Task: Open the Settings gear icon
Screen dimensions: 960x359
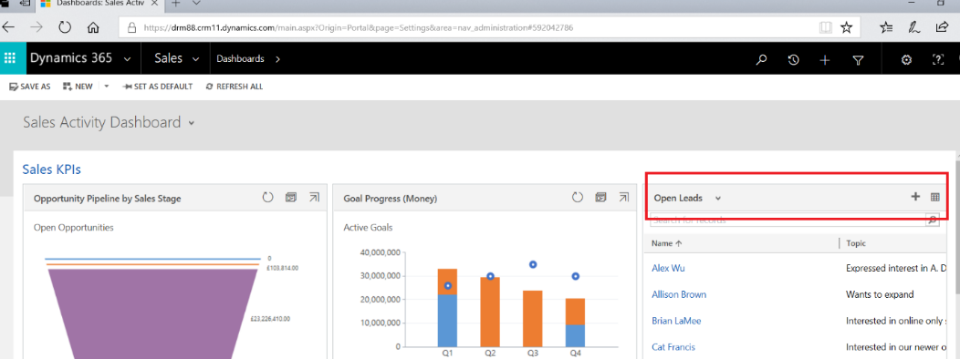Action: click(907, 59)
